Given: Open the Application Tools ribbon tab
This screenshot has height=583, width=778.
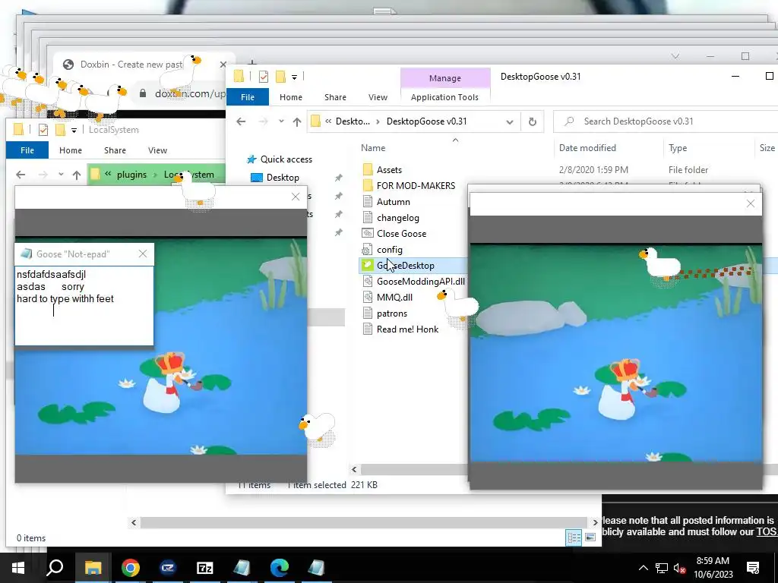Looking at the screenshot, I should coord(444,97).
